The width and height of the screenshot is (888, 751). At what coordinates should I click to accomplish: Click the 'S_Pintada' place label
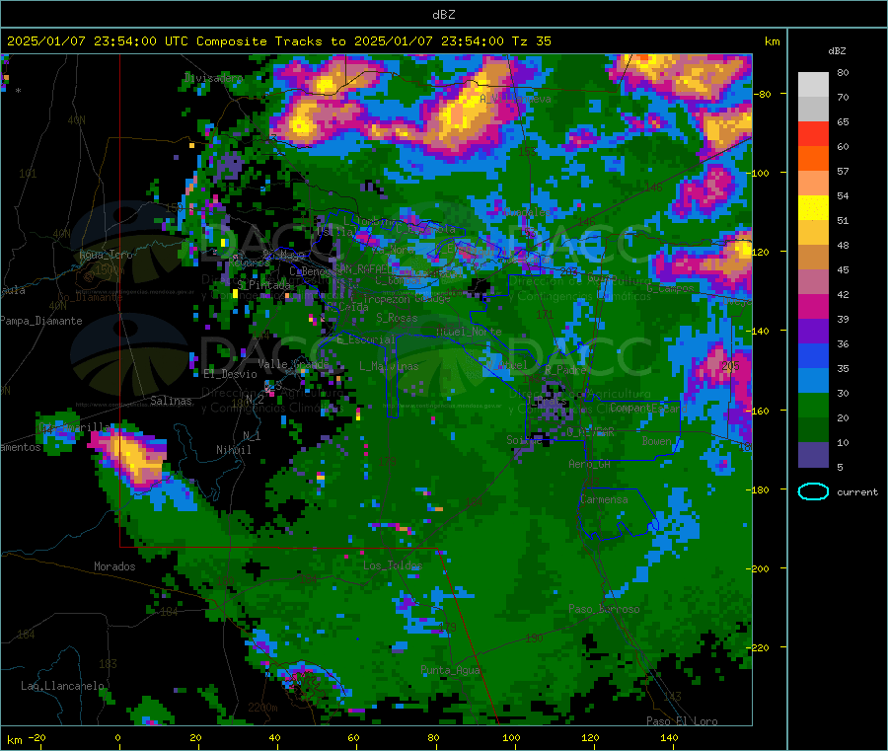pyautogui.click(x=263, y=284)
